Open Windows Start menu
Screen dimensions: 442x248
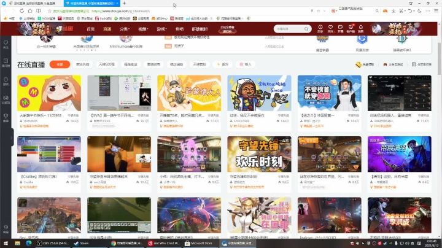pos(6,243)
